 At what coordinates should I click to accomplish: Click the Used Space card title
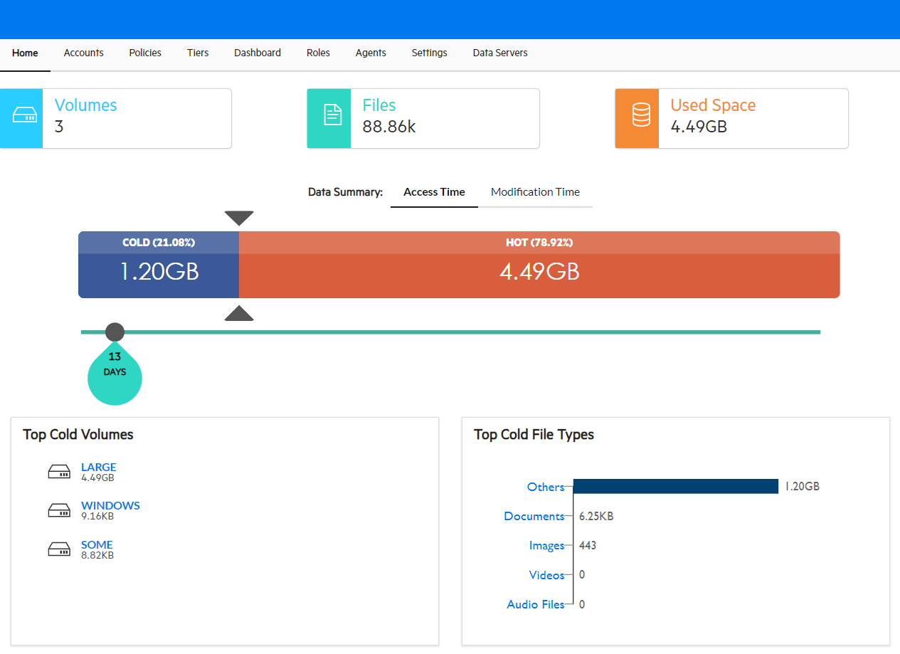click(713, 105)
